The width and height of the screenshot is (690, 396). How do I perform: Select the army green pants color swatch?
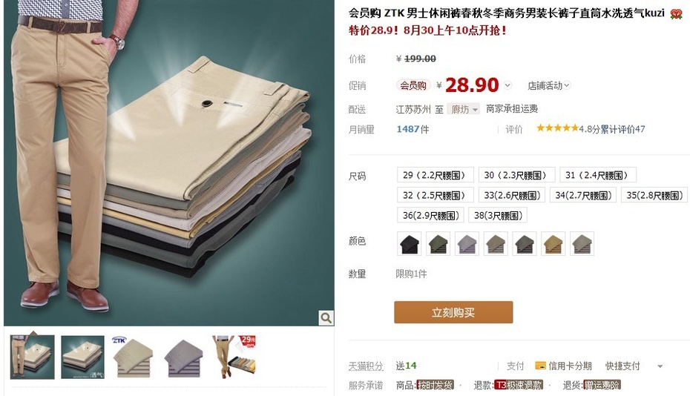click(438, 244)
